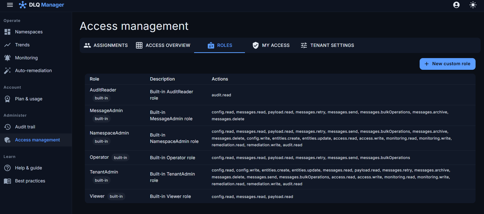The height and width of the screenshot is (214, 484).
Task: Click the Built-in MessageAdmin role description
Action: click(x=171, y=115)
